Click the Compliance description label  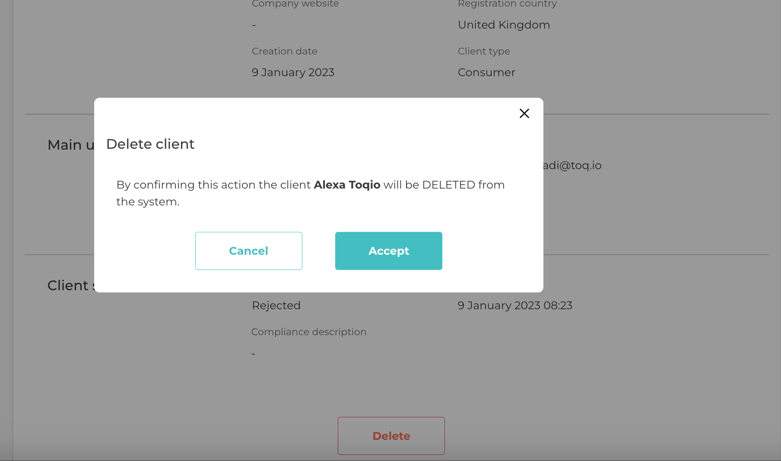[308, 332]
